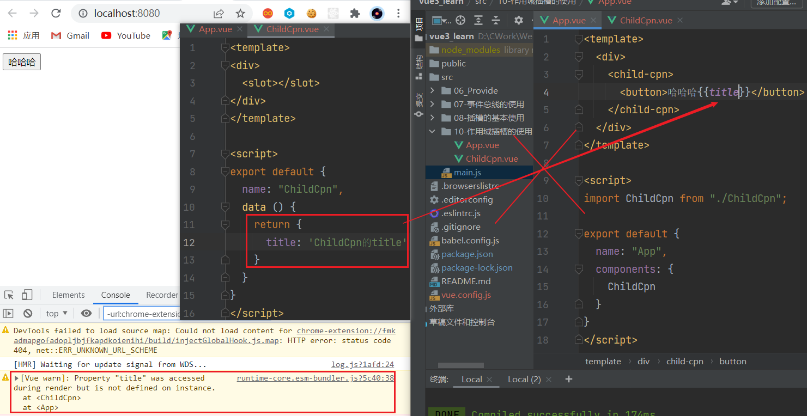Image resolution: width=807 pixels, height=416 pixels.
Task: Open the Chrome profile avatar
Action: click(x=377, y=14)
